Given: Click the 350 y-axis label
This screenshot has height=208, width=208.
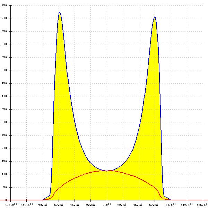Looking at the screenshot, I should click(x=4, y=109).
